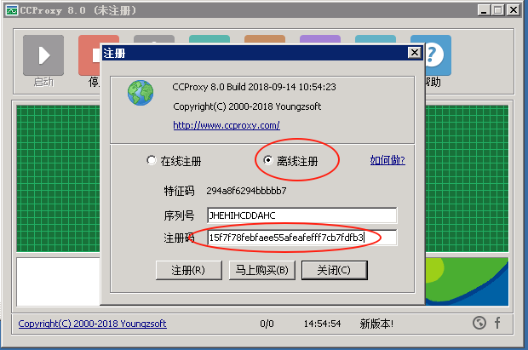Viewport: 528px width, 350px height.
Task: Click the Register (注册(R)) button
Action: (x=188, y=270)
